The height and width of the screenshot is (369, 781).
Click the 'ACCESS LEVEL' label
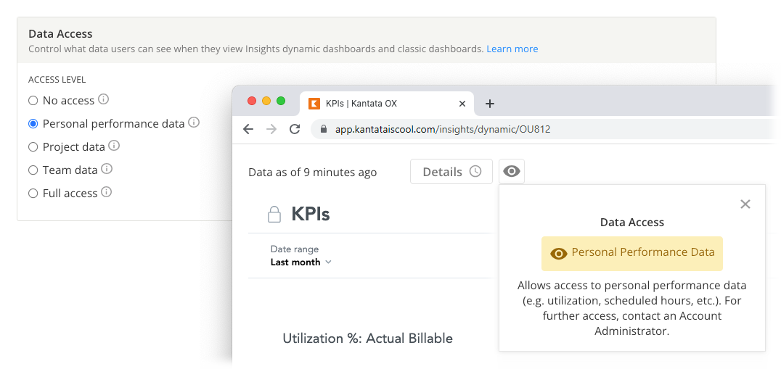tap(57, 80)
